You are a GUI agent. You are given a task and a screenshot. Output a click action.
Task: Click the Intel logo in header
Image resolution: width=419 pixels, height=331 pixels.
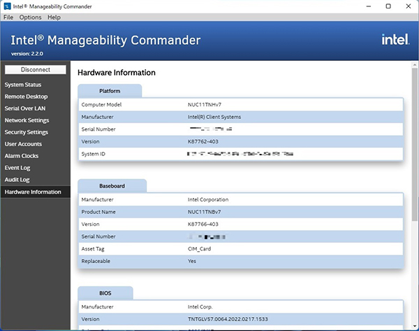click(x=395, y=40)
